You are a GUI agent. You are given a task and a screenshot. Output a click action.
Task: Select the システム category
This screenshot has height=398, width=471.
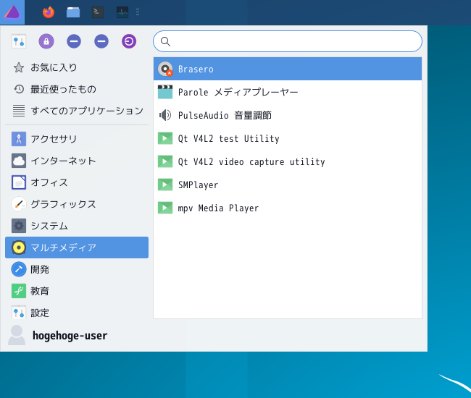pyautogui.click(x=77, y=226)
